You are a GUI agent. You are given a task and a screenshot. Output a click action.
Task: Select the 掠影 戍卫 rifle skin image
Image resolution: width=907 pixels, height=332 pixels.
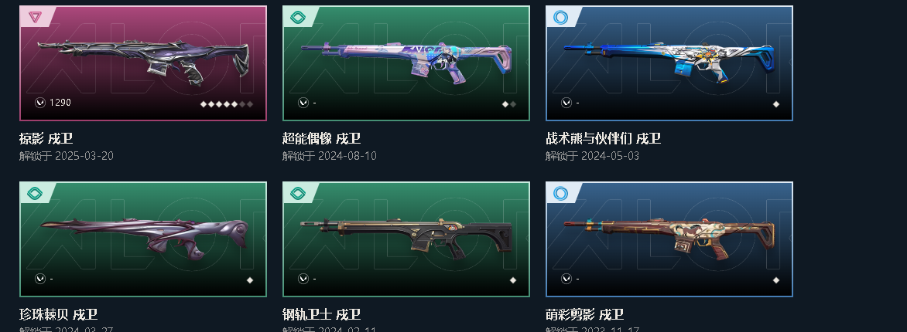point(143,60)
